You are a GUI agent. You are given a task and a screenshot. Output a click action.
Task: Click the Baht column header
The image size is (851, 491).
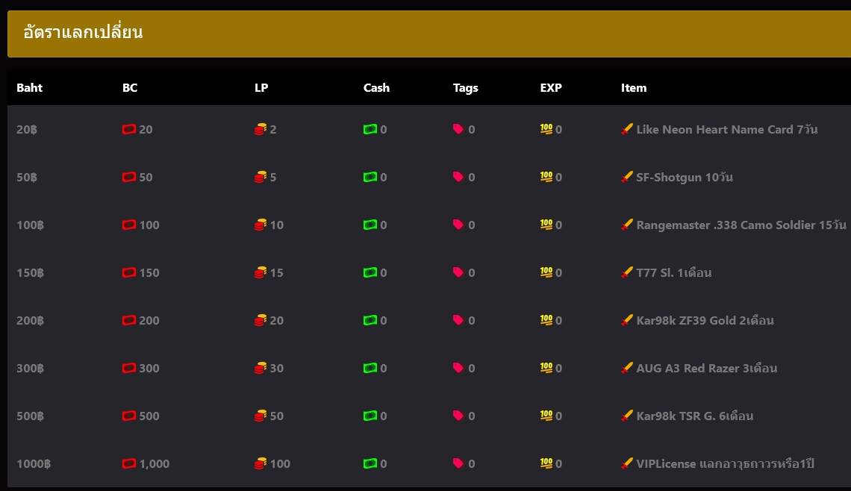30,87
